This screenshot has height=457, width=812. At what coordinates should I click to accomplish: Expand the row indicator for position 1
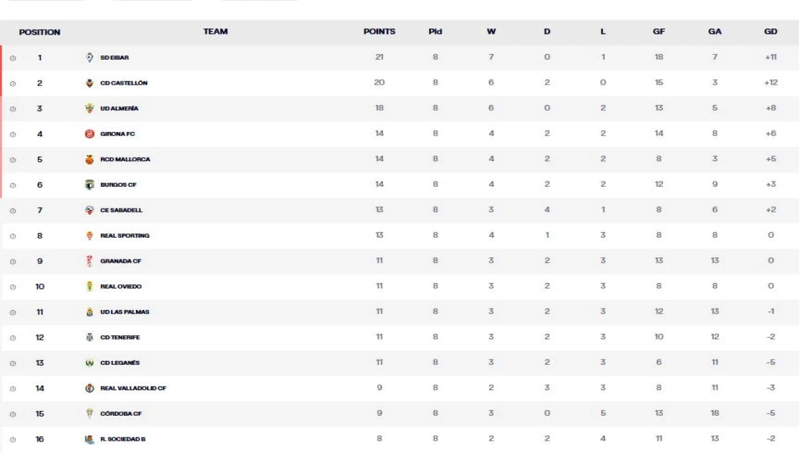[x=13, y=58]
